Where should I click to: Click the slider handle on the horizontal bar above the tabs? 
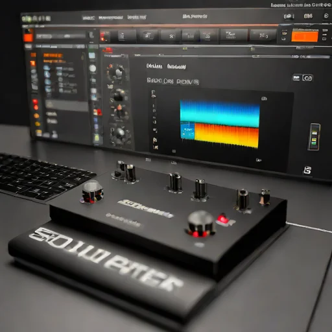tap(255, 56)
